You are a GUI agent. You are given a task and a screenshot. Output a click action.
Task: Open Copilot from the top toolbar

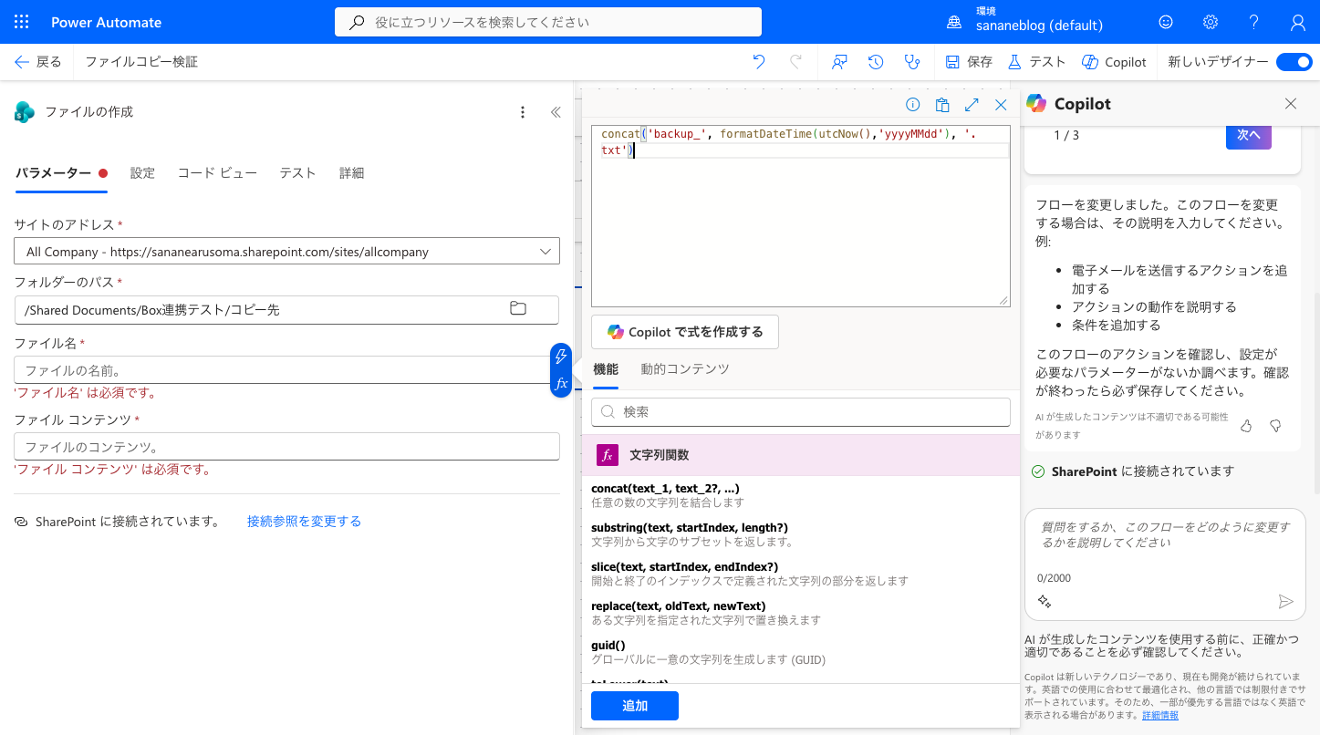pyautogui.click(x=1114, y=62)
